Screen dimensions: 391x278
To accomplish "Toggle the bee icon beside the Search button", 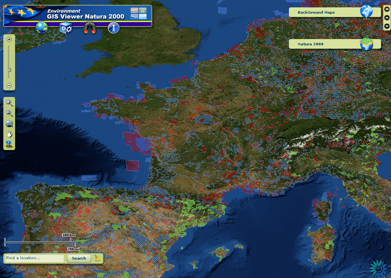I will point(97,258).
